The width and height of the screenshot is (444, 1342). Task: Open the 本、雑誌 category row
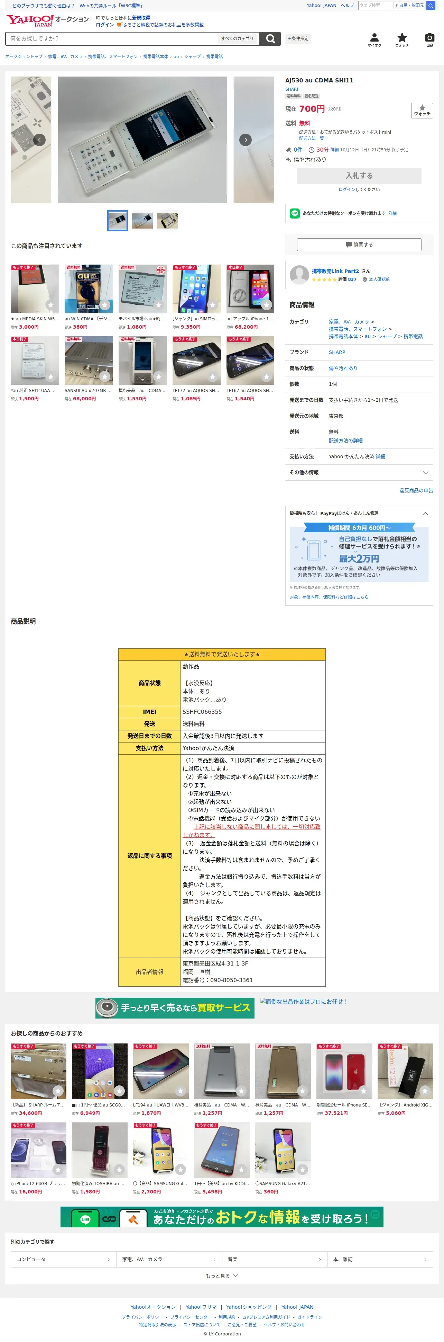380,1259
